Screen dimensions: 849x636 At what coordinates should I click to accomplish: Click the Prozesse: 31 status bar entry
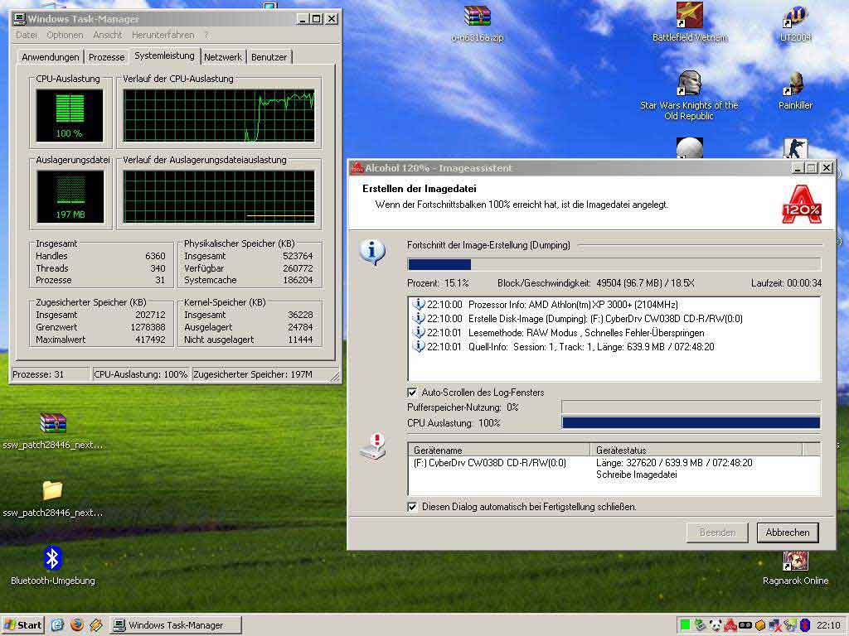pyautogui.click(x=51, y=374)
